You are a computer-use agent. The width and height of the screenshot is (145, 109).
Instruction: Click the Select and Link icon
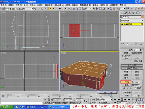73,9
